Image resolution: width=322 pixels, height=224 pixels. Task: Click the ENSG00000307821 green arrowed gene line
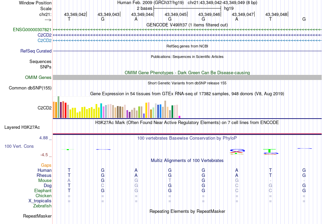pyautogui.click(x=187, y=30)
